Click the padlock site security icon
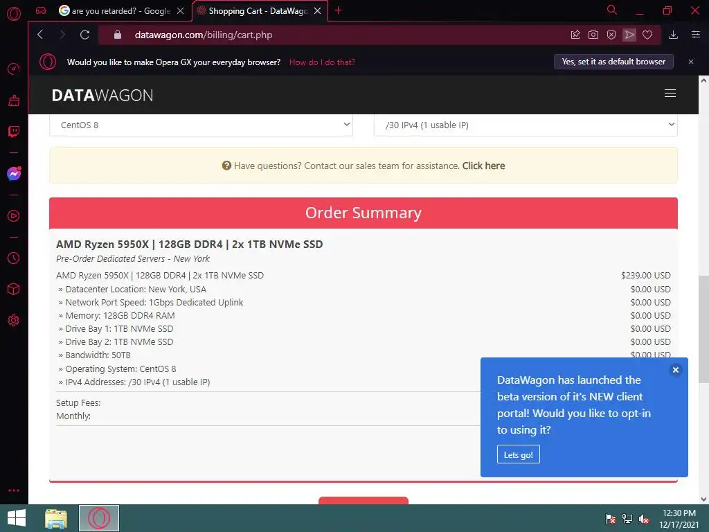The height and width of the screenshot is (532, 709). (118, 35)
